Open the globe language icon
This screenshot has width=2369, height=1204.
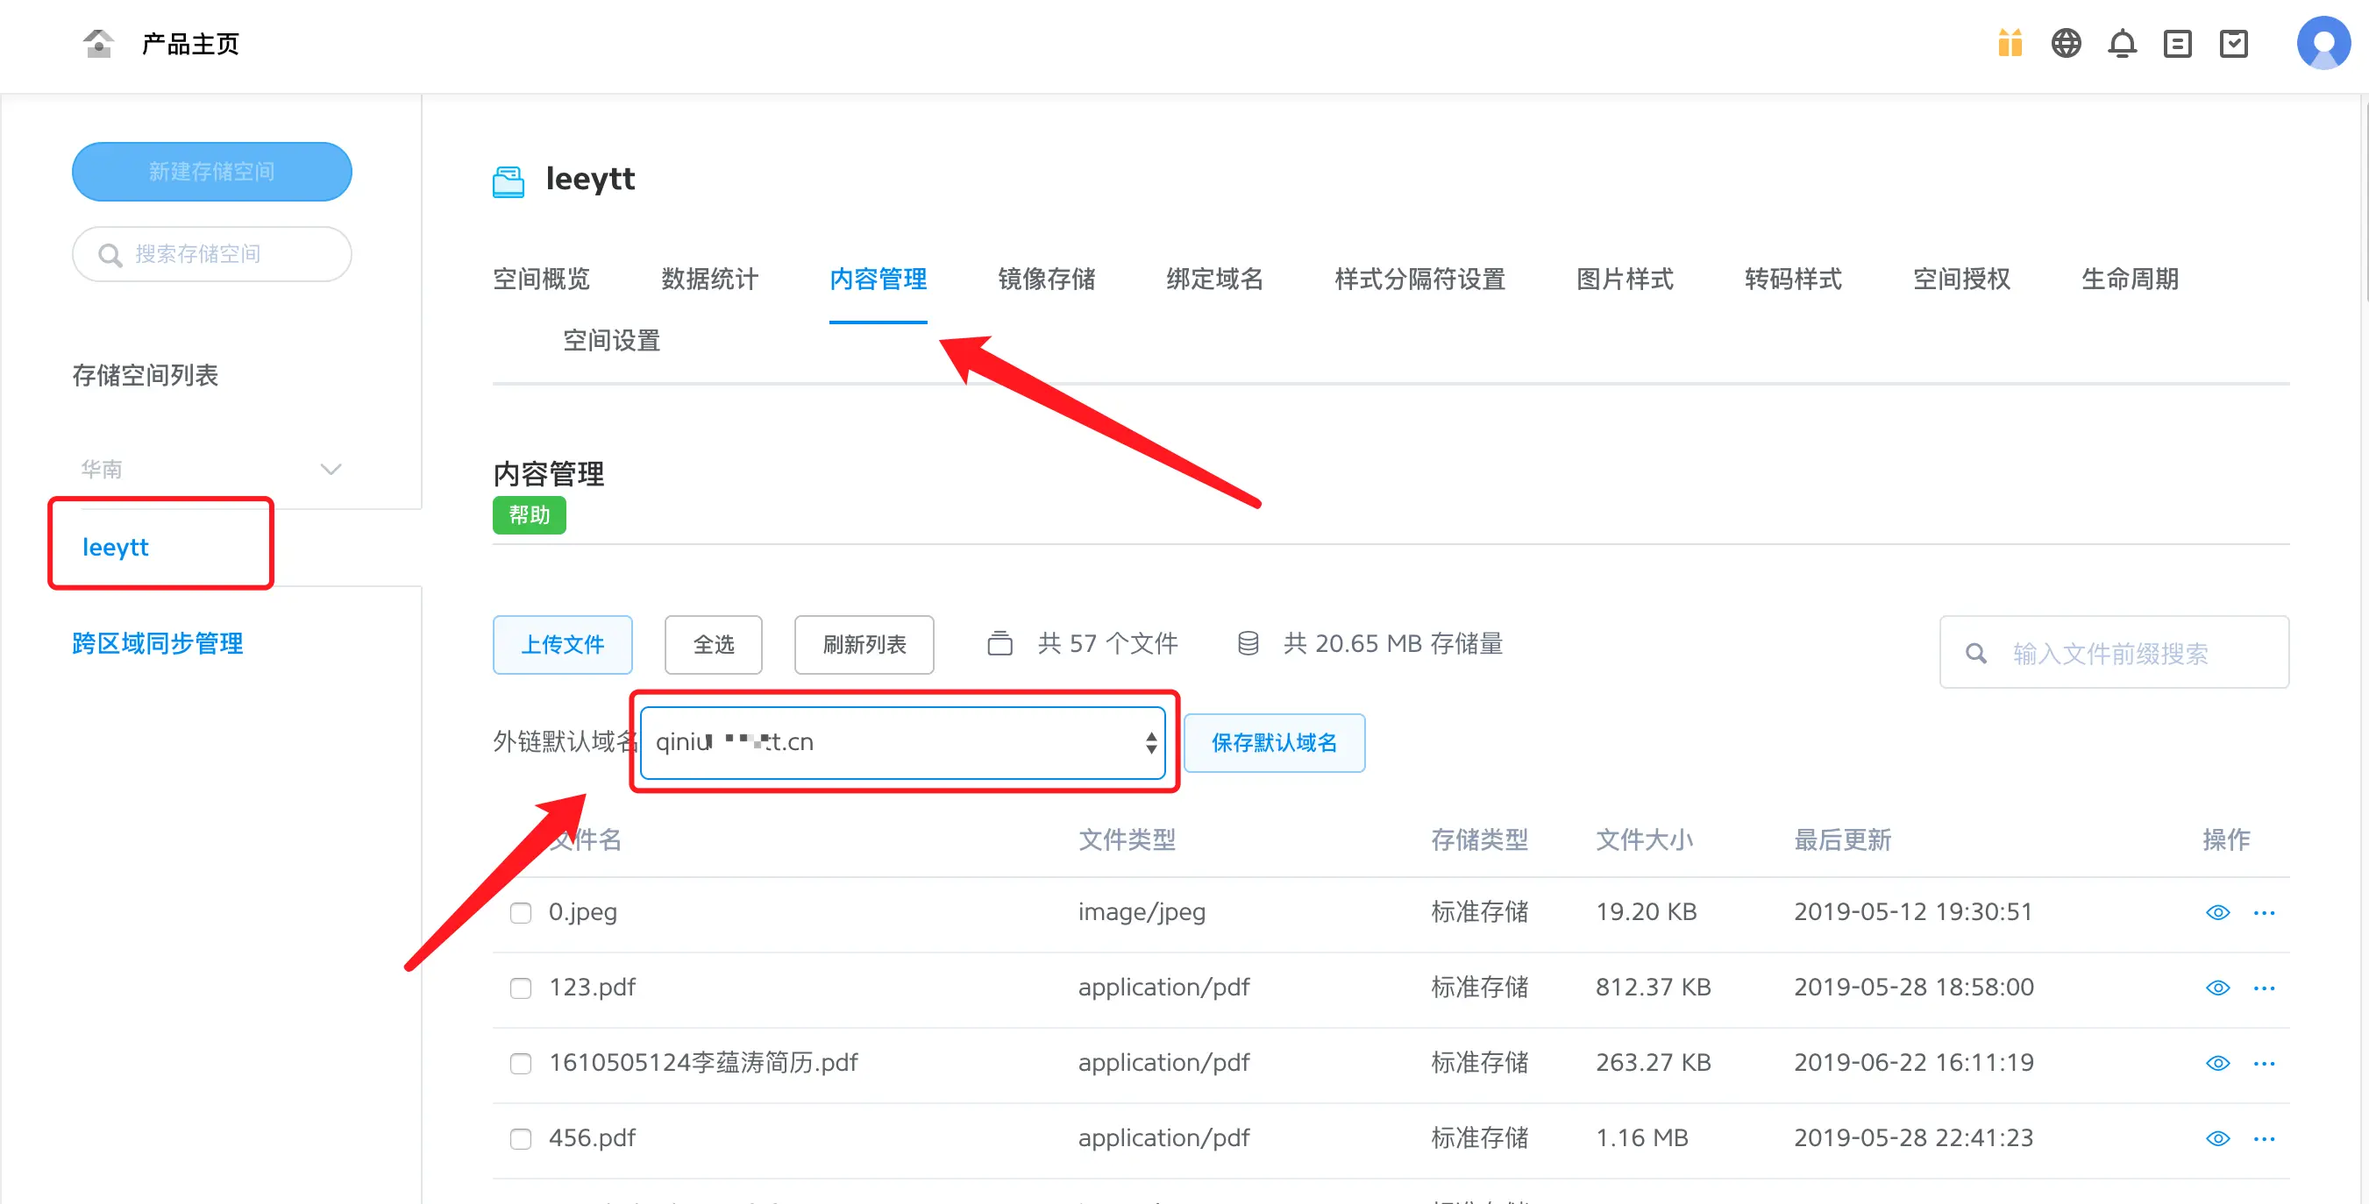(x=2066, y=43)
